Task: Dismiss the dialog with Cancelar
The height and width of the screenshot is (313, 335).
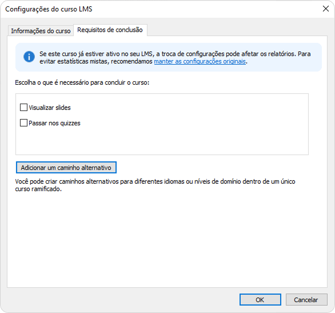Action: [306, 299]
